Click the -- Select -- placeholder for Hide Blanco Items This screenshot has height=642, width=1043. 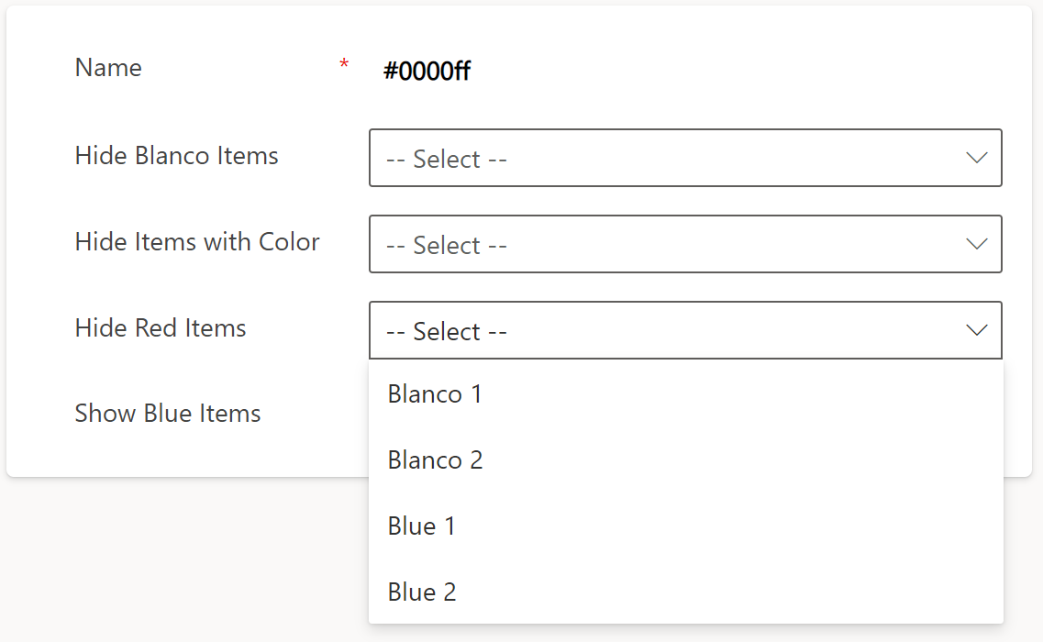tap(445, 158)
